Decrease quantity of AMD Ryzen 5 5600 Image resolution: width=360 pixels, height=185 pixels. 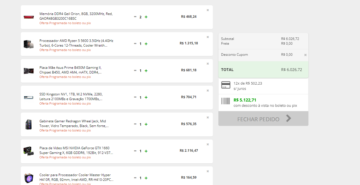135,44
